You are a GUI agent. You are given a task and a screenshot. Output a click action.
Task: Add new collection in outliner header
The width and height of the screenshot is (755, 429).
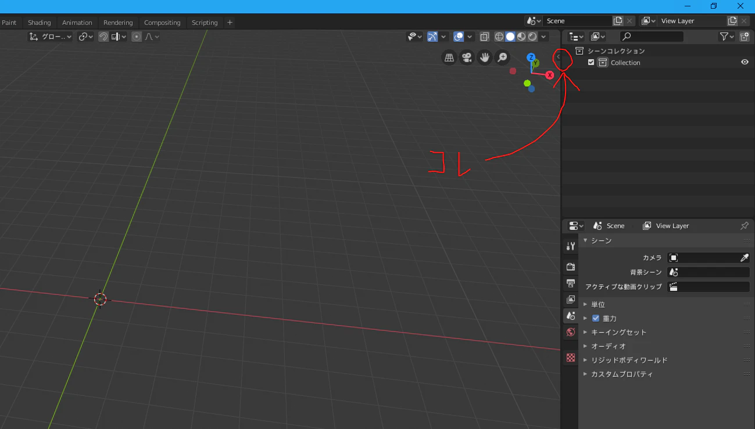[745, 37]
